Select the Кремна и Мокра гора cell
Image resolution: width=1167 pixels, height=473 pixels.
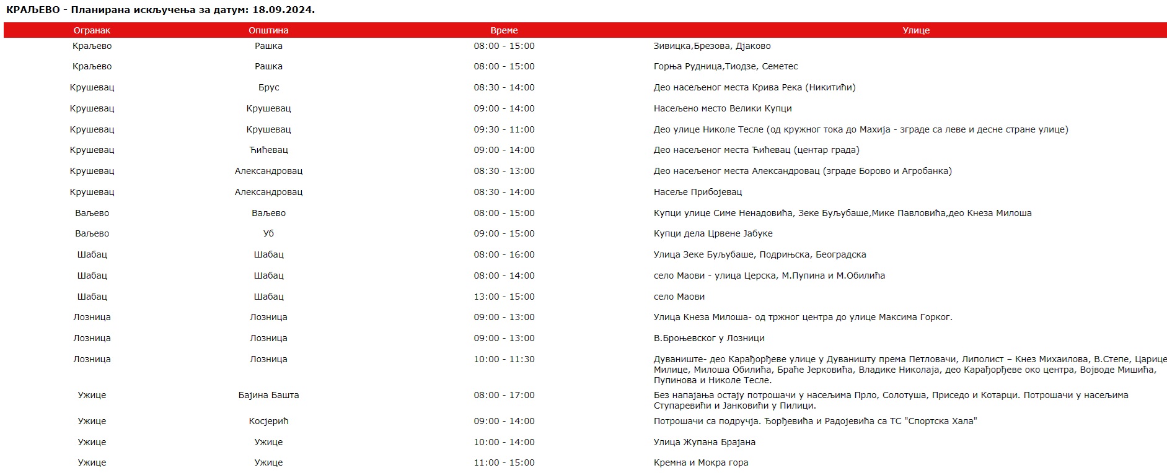tap(701, 462)
